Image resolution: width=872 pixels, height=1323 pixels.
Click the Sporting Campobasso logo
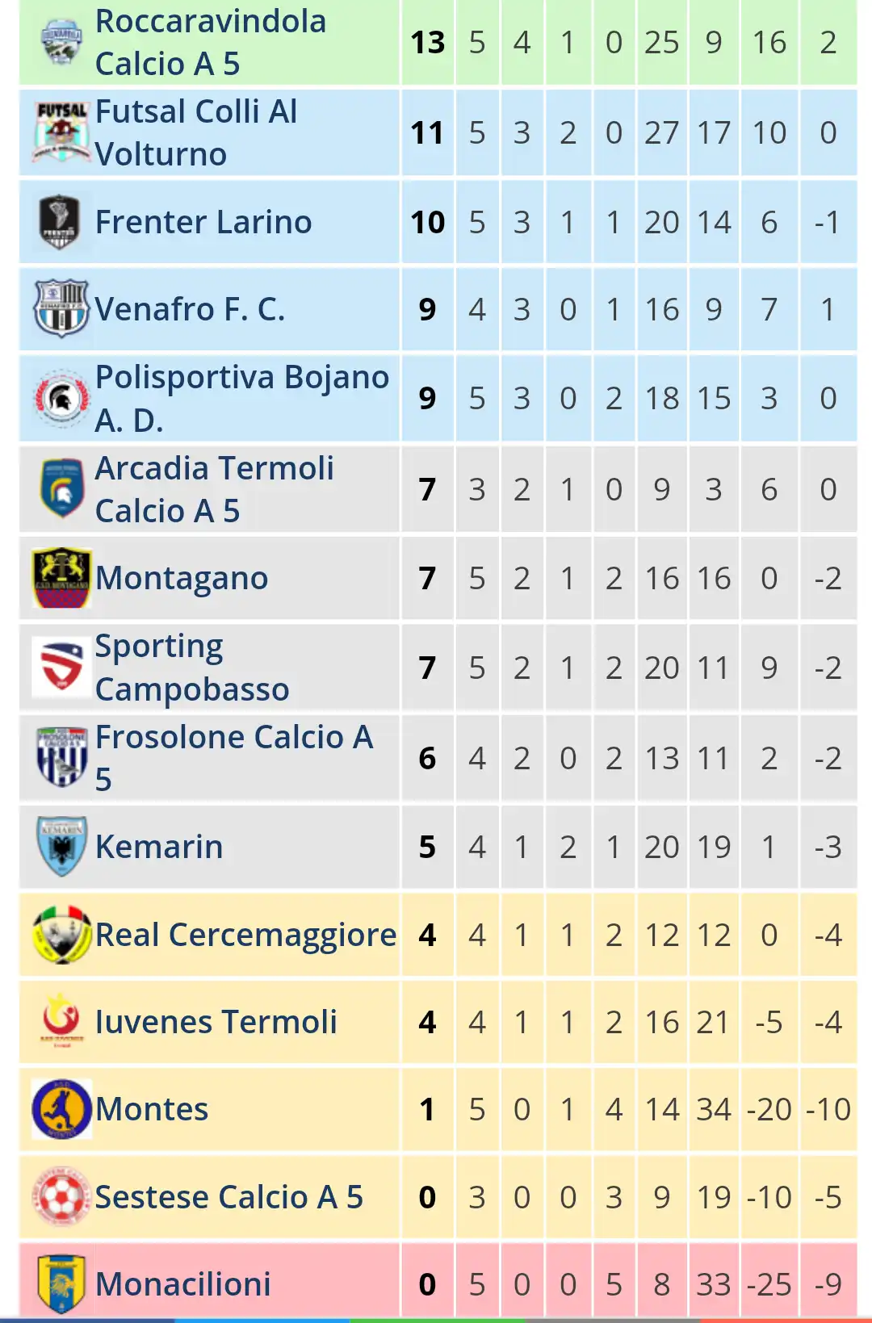(x=61, y=667)
